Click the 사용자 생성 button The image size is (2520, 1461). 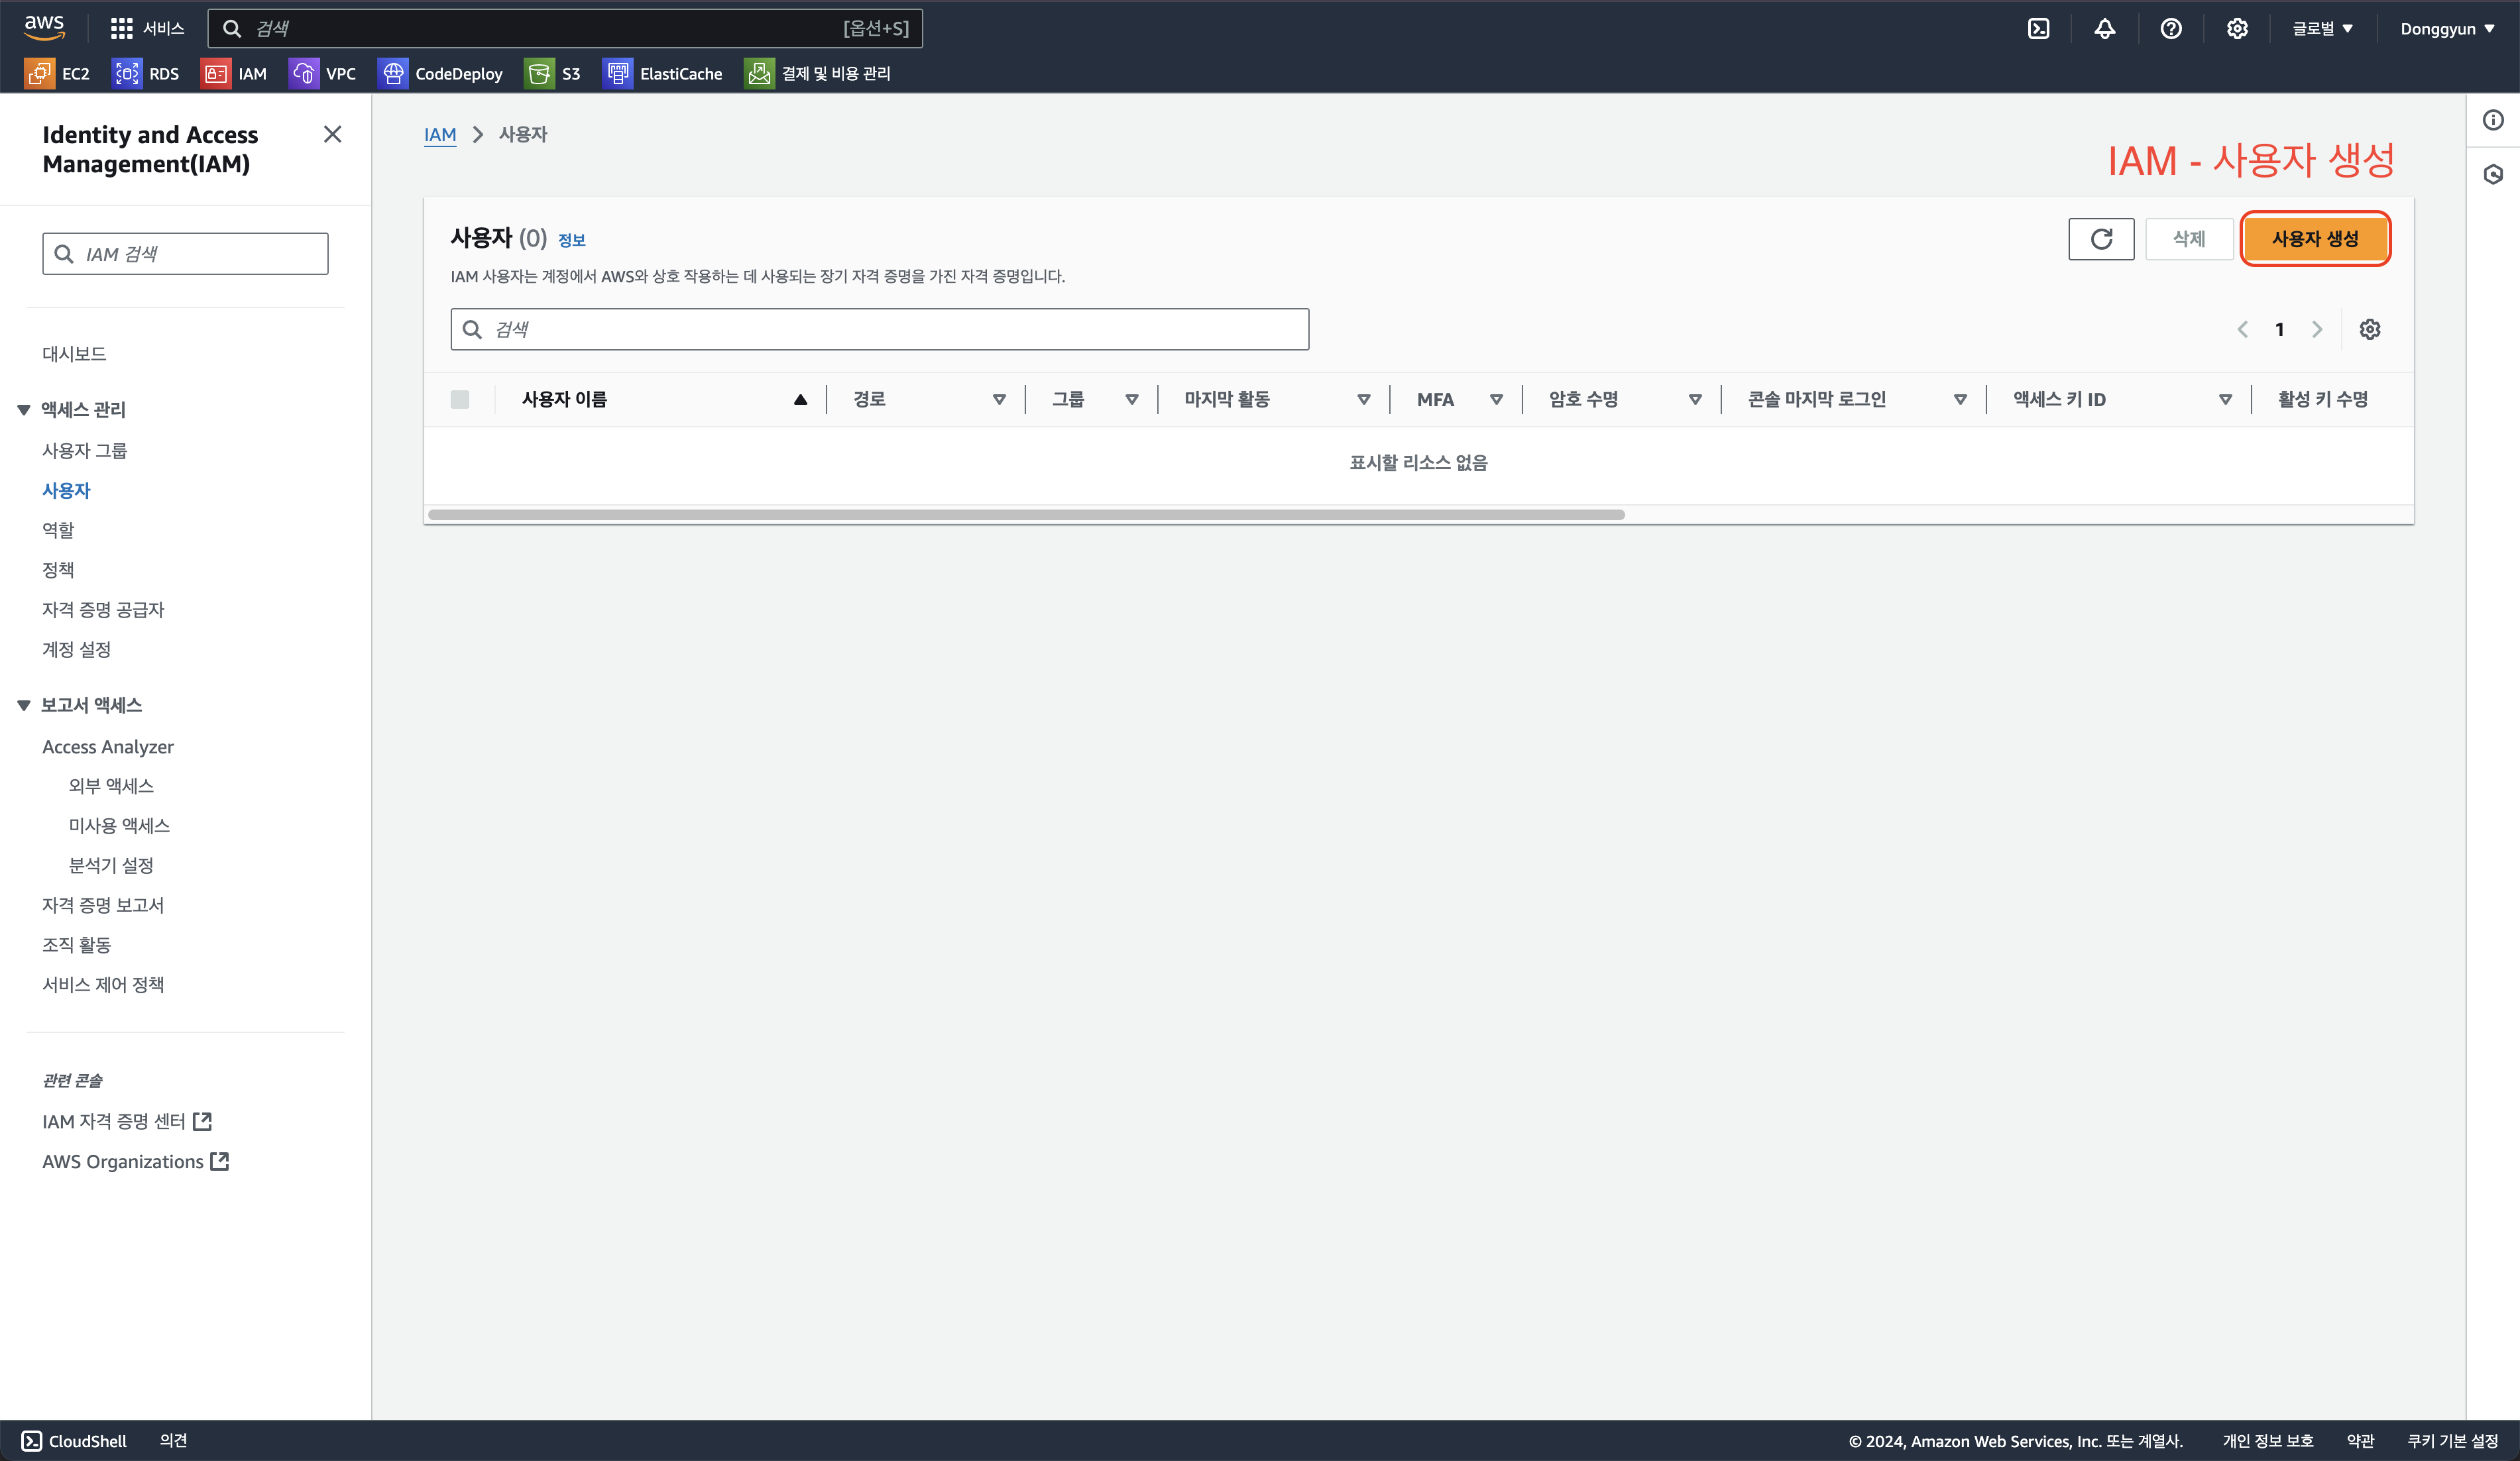(x=2314, y=239)
